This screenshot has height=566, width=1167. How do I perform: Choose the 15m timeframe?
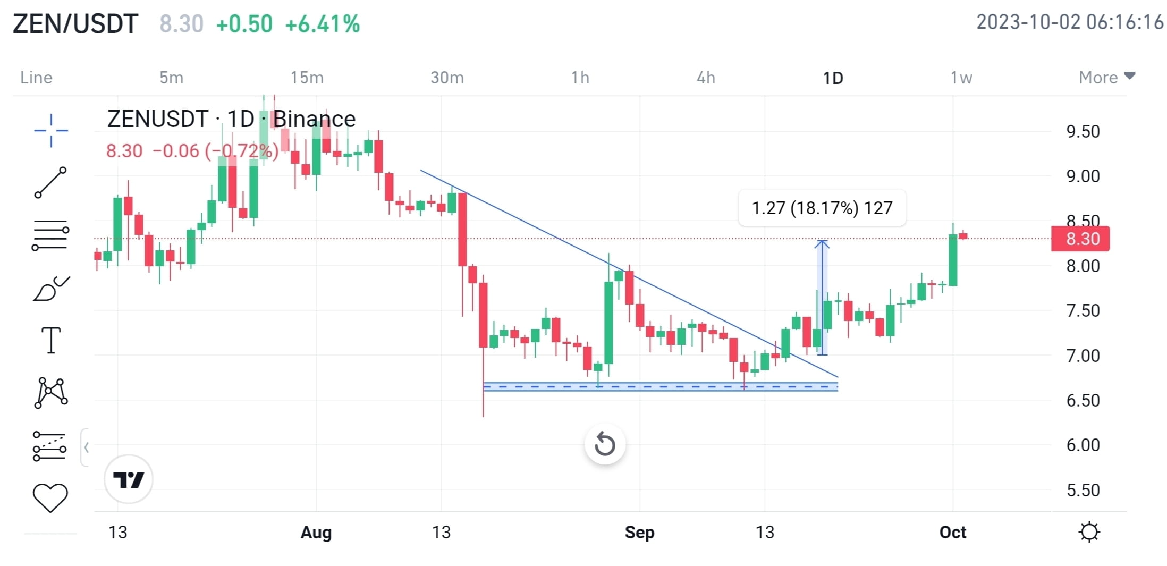tap(307, 78)
